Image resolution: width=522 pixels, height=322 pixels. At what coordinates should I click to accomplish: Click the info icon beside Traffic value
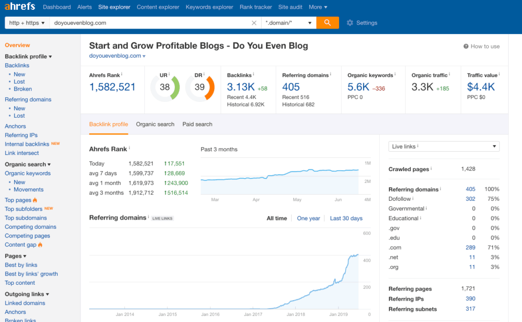click(x=500, y=74)
